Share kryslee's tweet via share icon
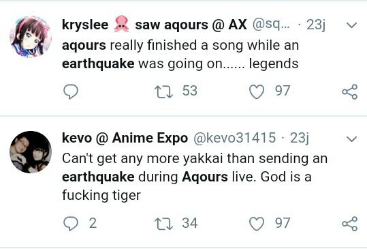The image size is (367, 249). tap(350, 91)
